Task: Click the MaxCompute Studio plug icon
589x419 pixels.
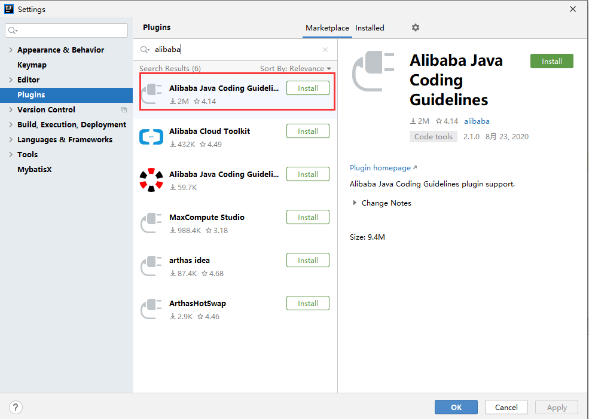Action: tap(151, 222)
